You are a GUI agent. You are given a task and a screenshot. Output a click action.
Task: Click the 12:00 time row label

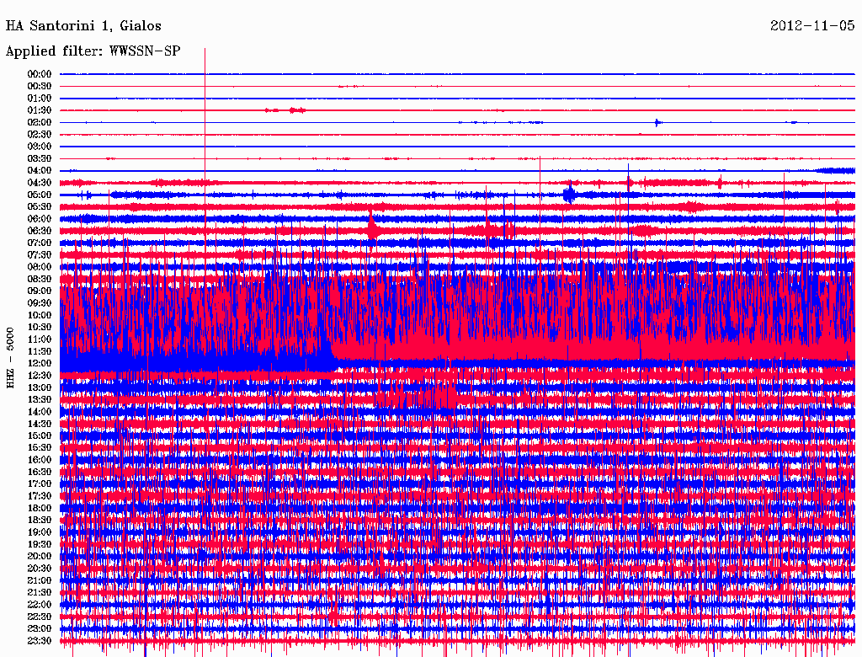[40, 364]
